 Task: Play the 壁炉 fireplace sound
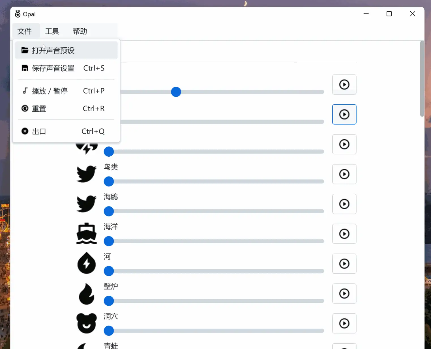[344, 293]
